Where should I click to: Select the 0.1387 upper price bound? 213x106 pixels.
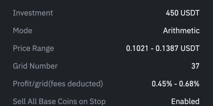167,48
